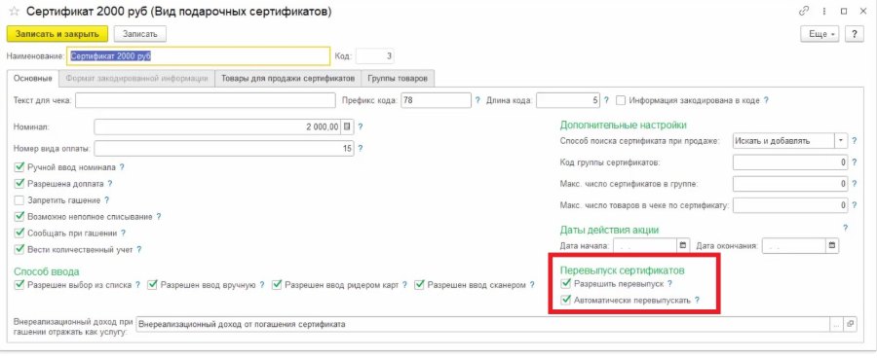Click Записать button
The width and height of the screenshot is (877, 359).
tap(139, 34)
